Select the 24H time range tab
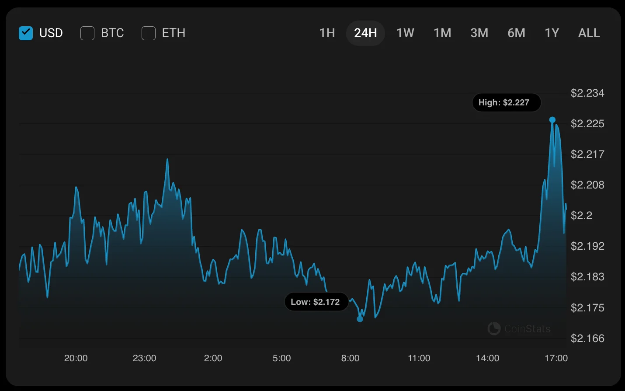This screenshot has width=625, height=391. pyautogui.click(x=365, y=33)
